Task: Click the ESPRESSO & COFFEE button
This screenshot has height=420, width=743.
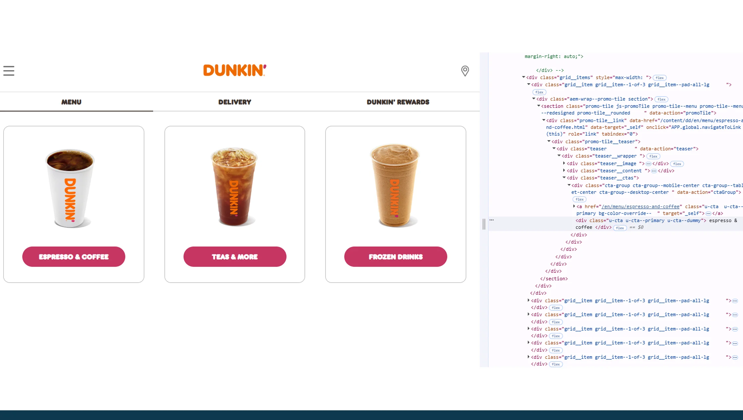Action: tap(74, 257)
